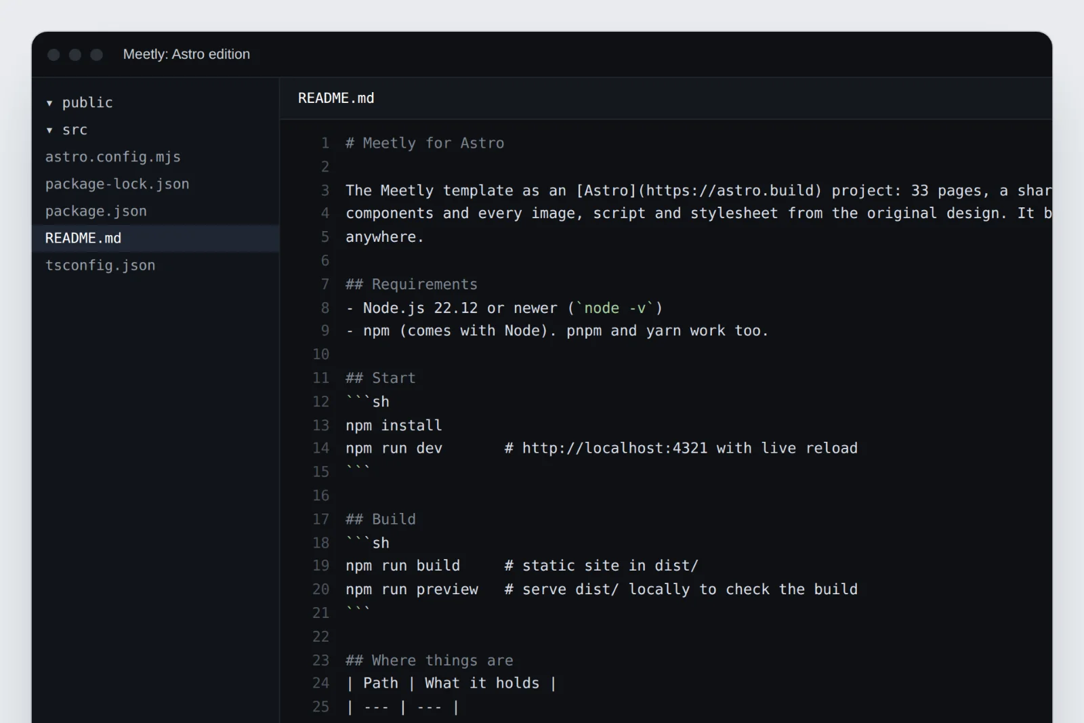The image size is (1084, 723).
Task: Click the '# static site in dist/' comment
Action: (x=602, y=566)
